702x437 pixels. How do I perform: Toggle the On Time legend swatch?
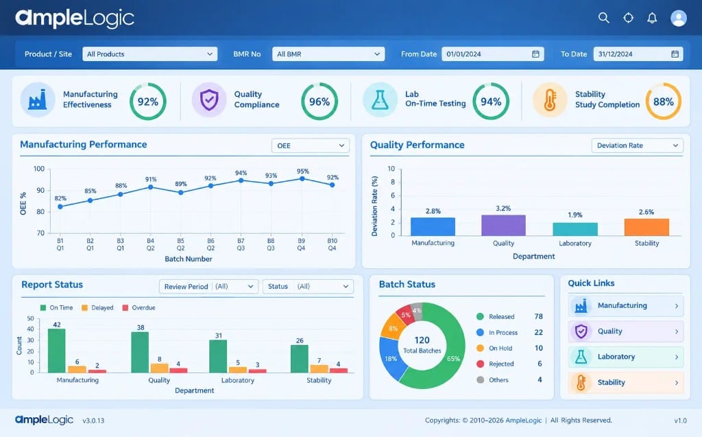tap(43, 308)
